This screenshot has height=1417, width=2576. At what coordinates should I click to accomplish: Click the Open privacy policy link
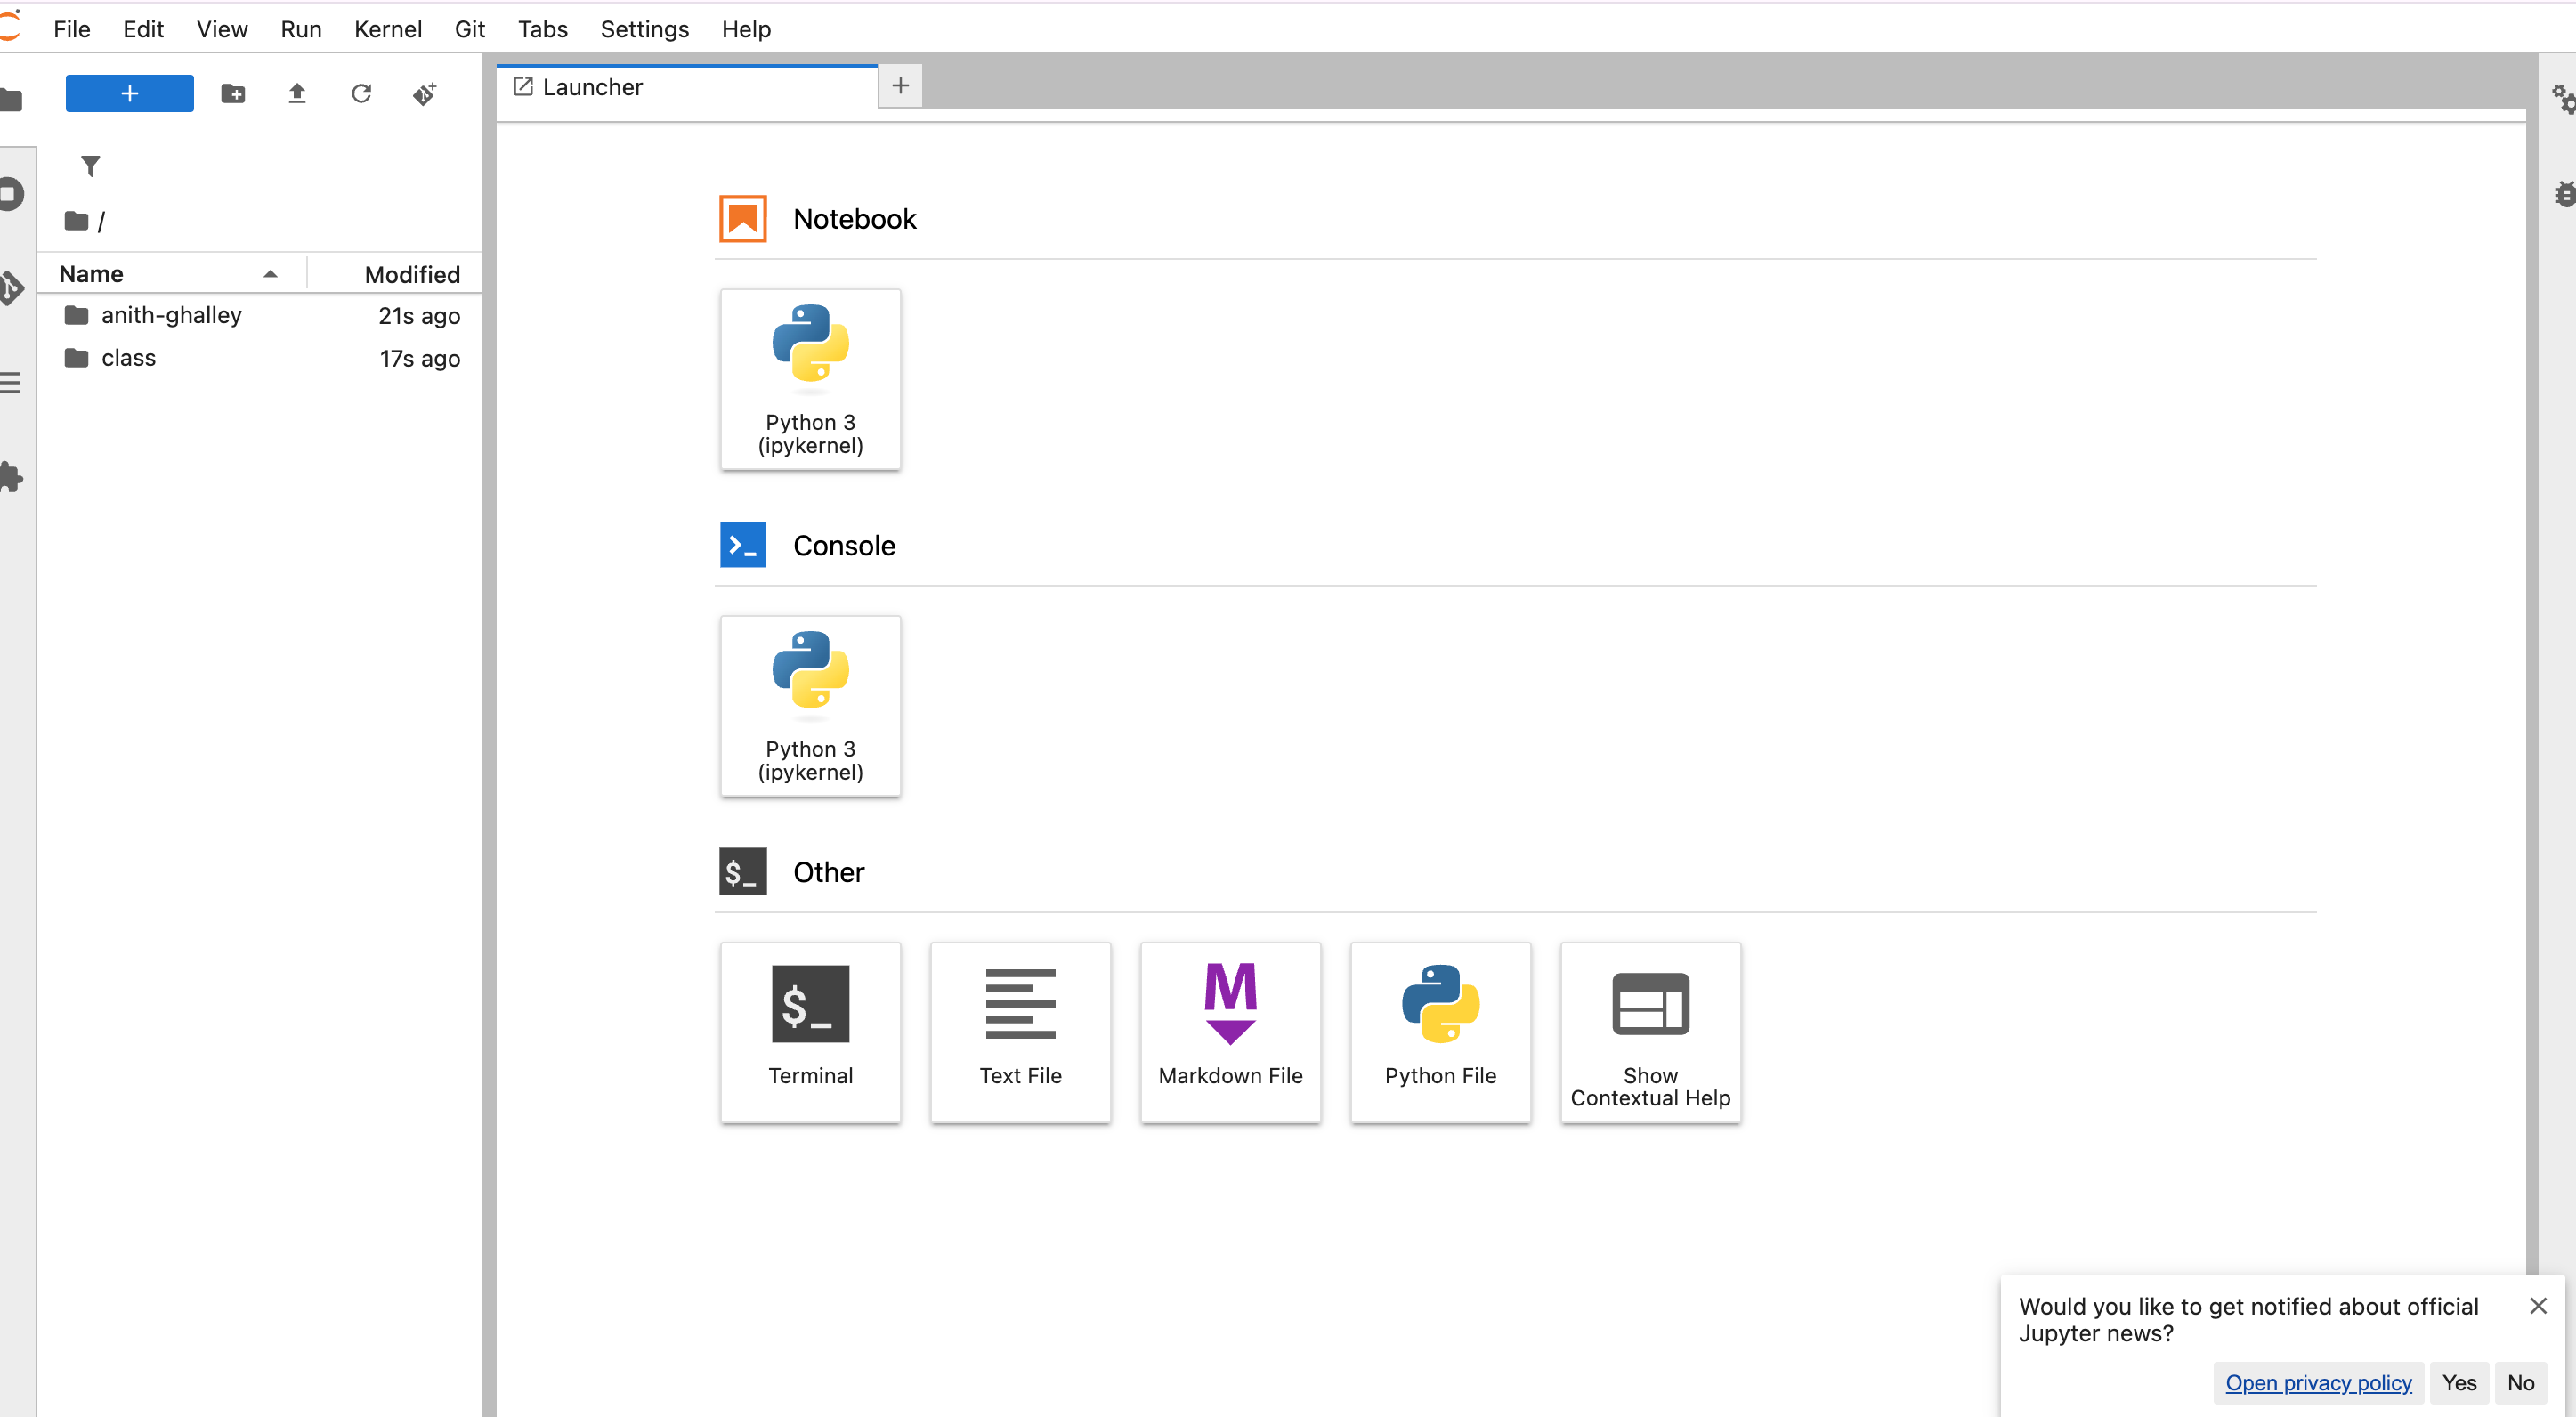[x=2318, y=1382]
